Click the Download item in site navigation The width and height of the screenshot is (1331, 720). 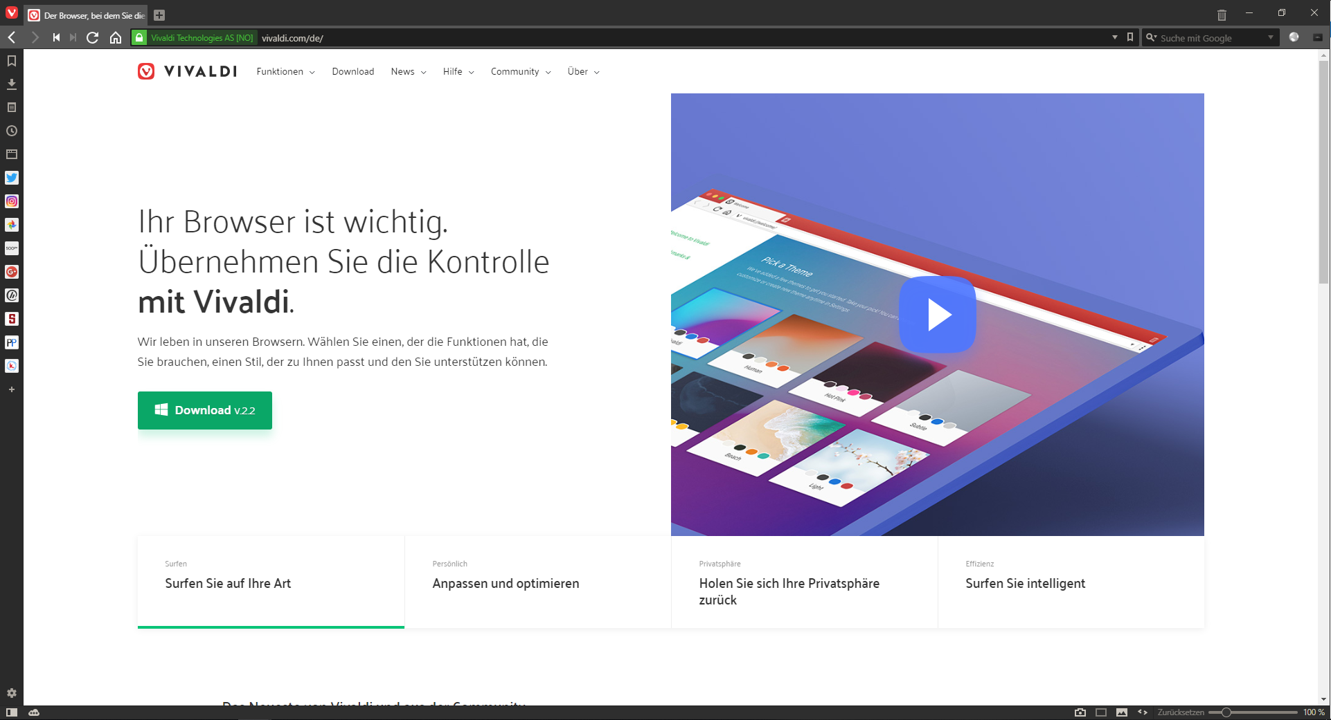point(352,72)
